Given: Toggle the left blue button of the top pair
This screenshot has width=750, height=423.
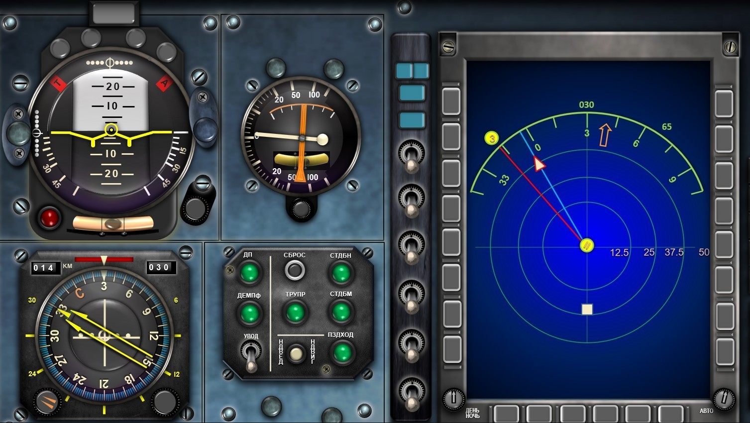Looking at the screenshot, I should click(x=404, y=71).
